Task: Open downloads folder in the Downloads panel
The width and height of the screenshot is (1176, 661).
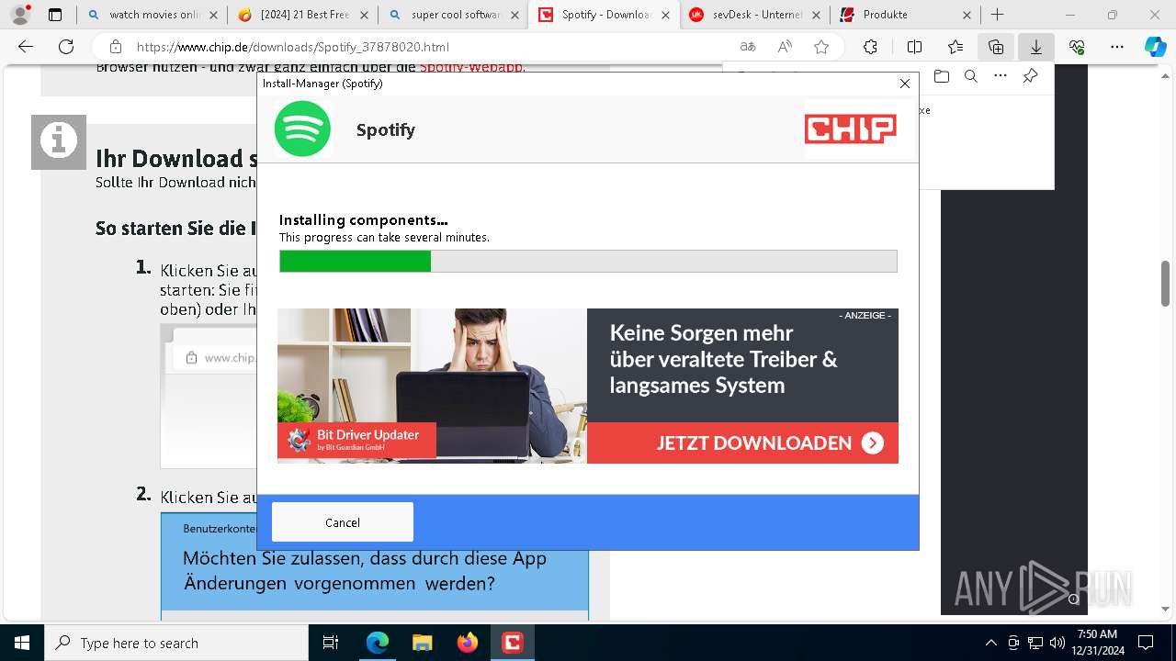Action: [941, 76]
